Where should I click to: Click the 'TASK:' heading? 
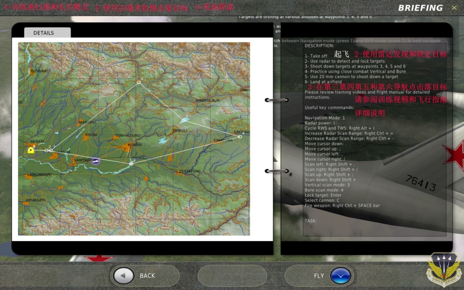pyautogui.click(x=310, y=221)
